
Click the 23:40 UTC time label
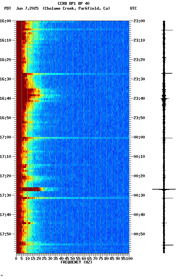click(x=139, y=98)
